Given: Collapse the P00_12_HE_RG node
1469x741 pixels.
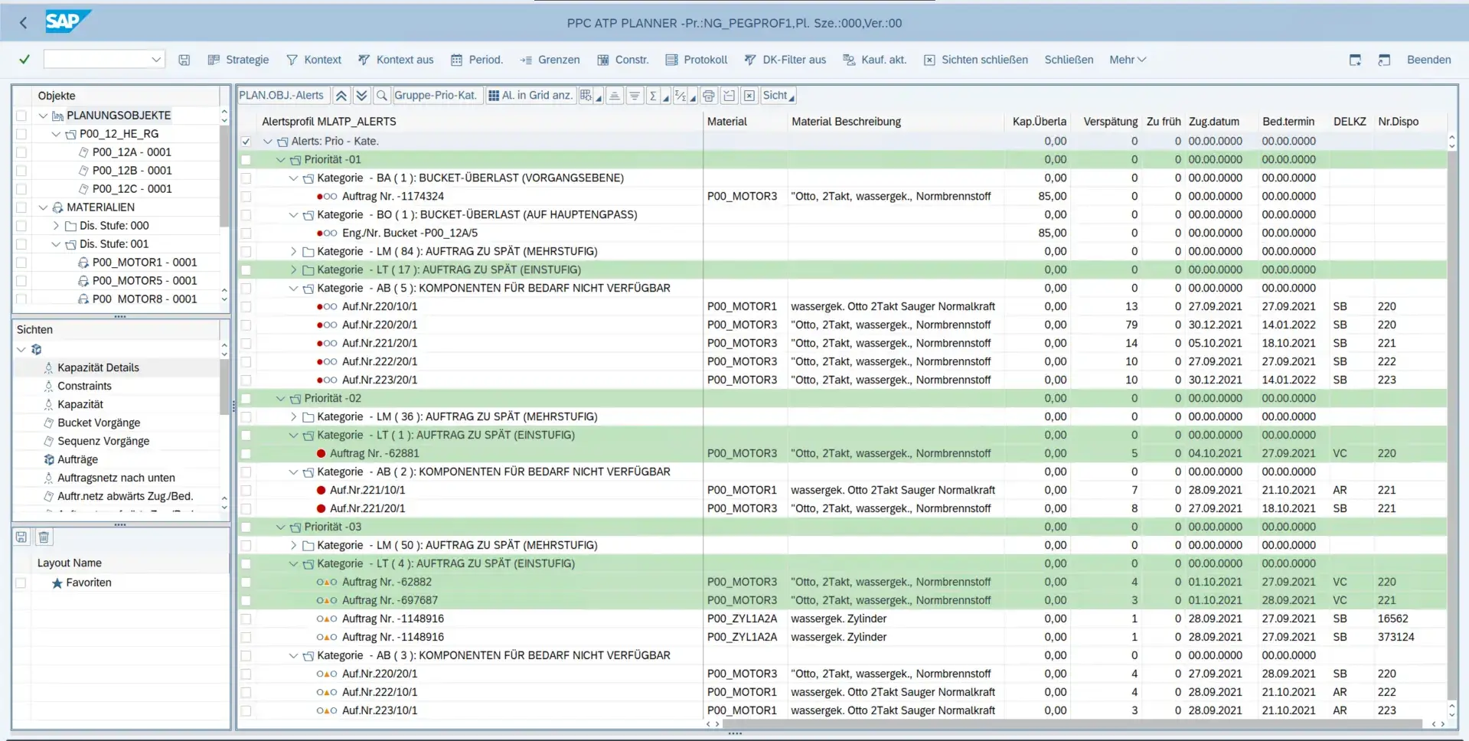Looking at the screenshot, I should pos(56,134).
